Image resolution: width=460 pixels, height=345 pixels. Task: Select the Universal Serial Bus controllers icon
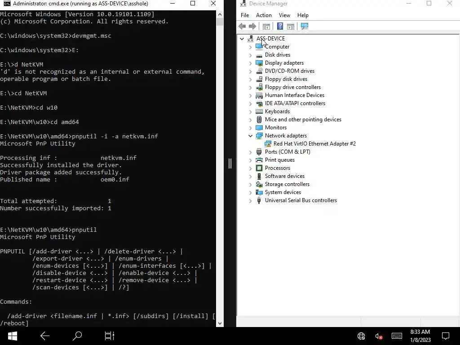tap(259, 200)
